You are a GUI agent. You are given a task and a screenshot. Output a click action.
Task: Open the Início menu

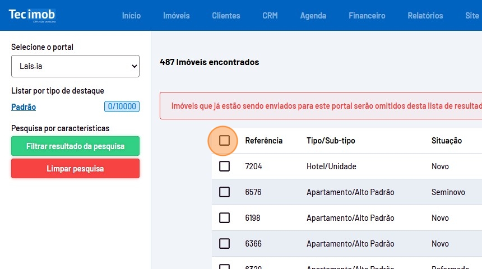coord(131,16)
